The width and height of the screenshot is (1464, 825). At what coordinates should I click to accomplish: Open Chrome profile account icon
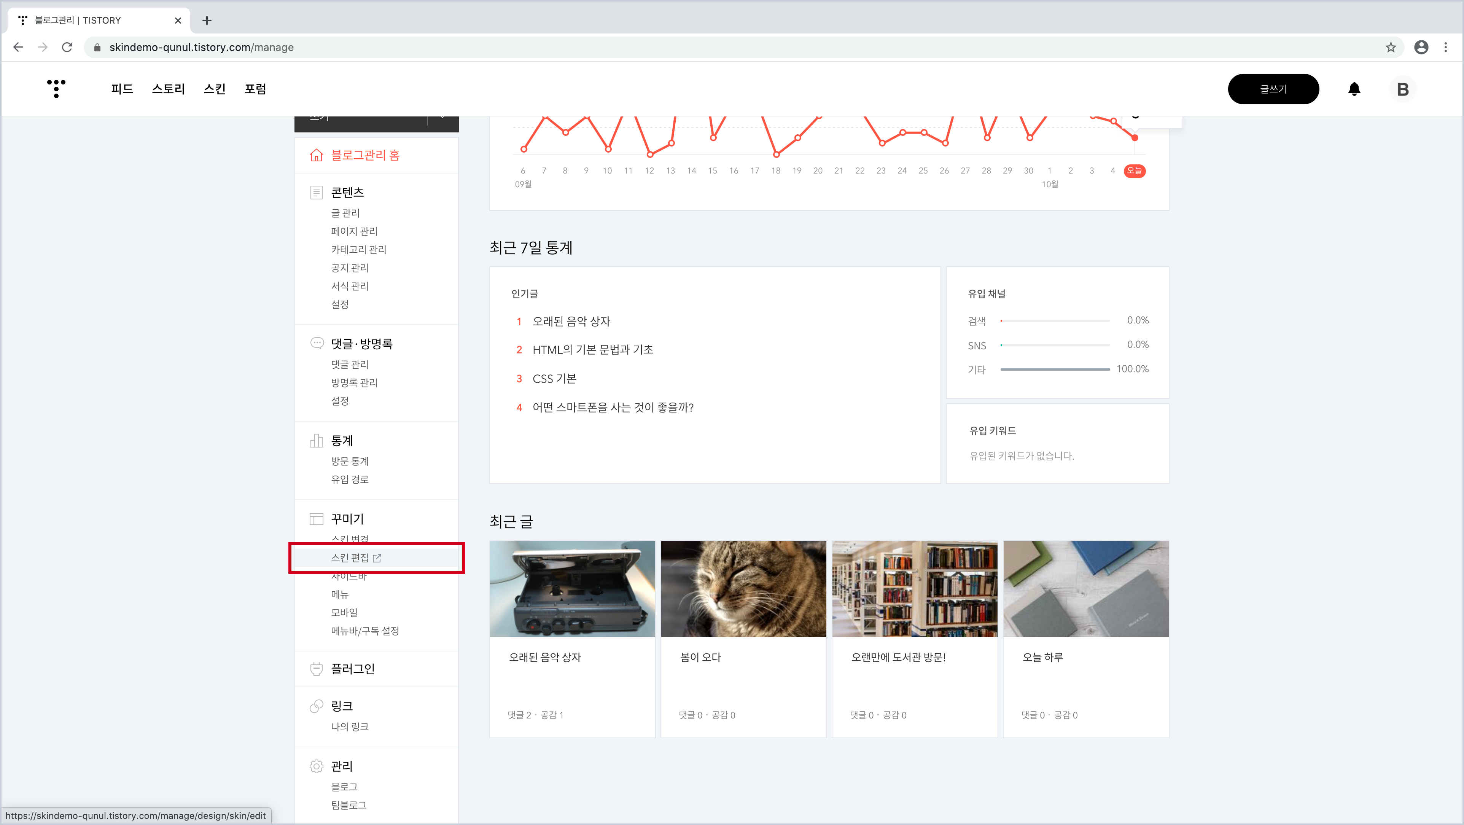[x=1421, y=47]
